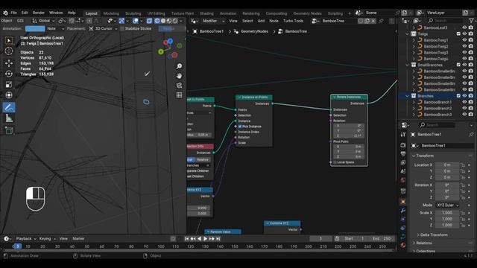This screenshot has height=268, width=477.
Task: Open the Object properties orange square tab
Action: [403, 202]
